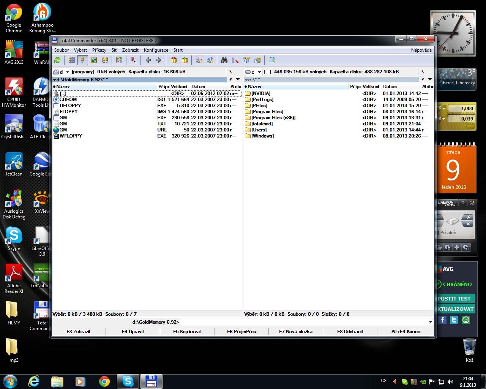Select the [totalcmd] folder

339,124
